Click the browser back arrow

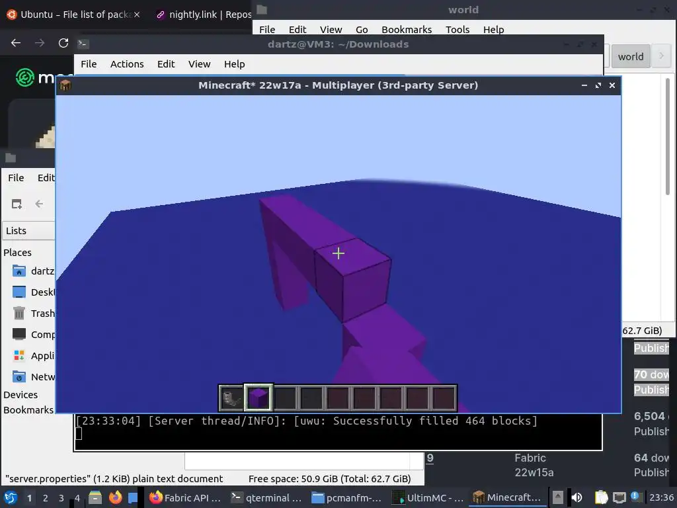click(x=16, y=43)
